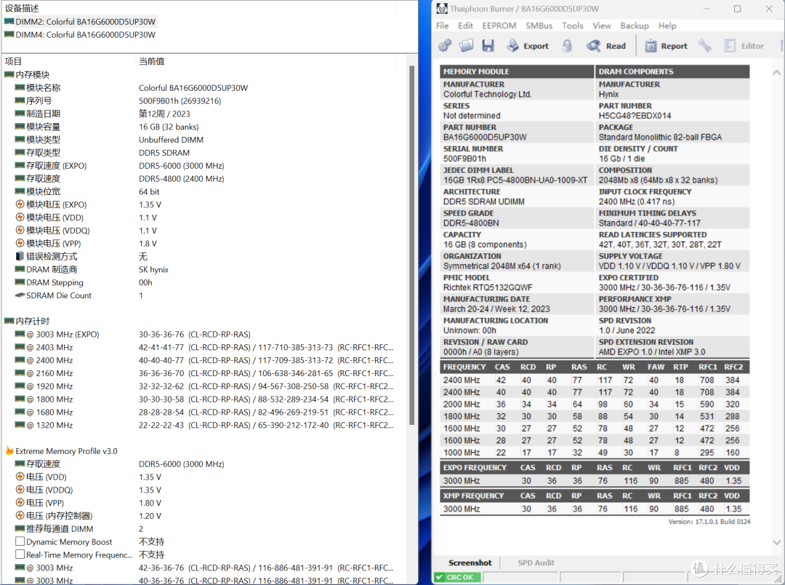Viewport: 785px width, 585px height.
Task: Open the Edit menu
Action: pyautogui.click(x=465, y=25)
